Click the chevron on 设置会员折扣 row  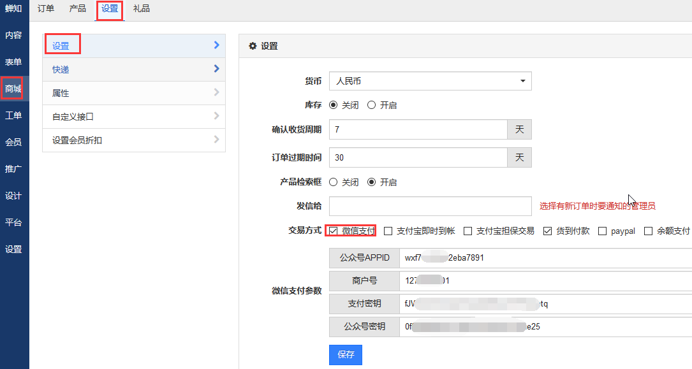point(216,140)
